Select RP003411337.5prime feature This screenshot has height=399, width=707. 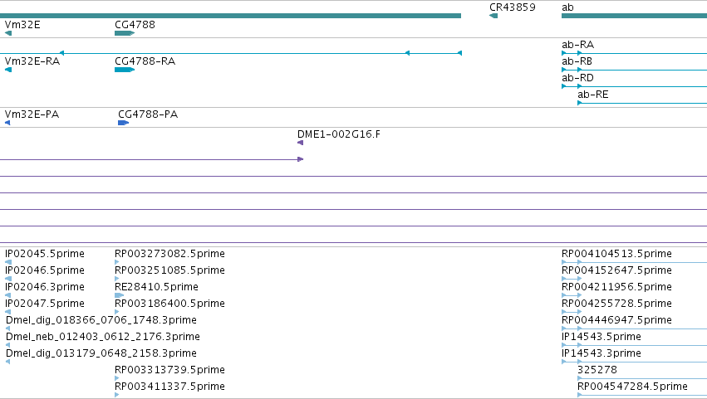169,387
